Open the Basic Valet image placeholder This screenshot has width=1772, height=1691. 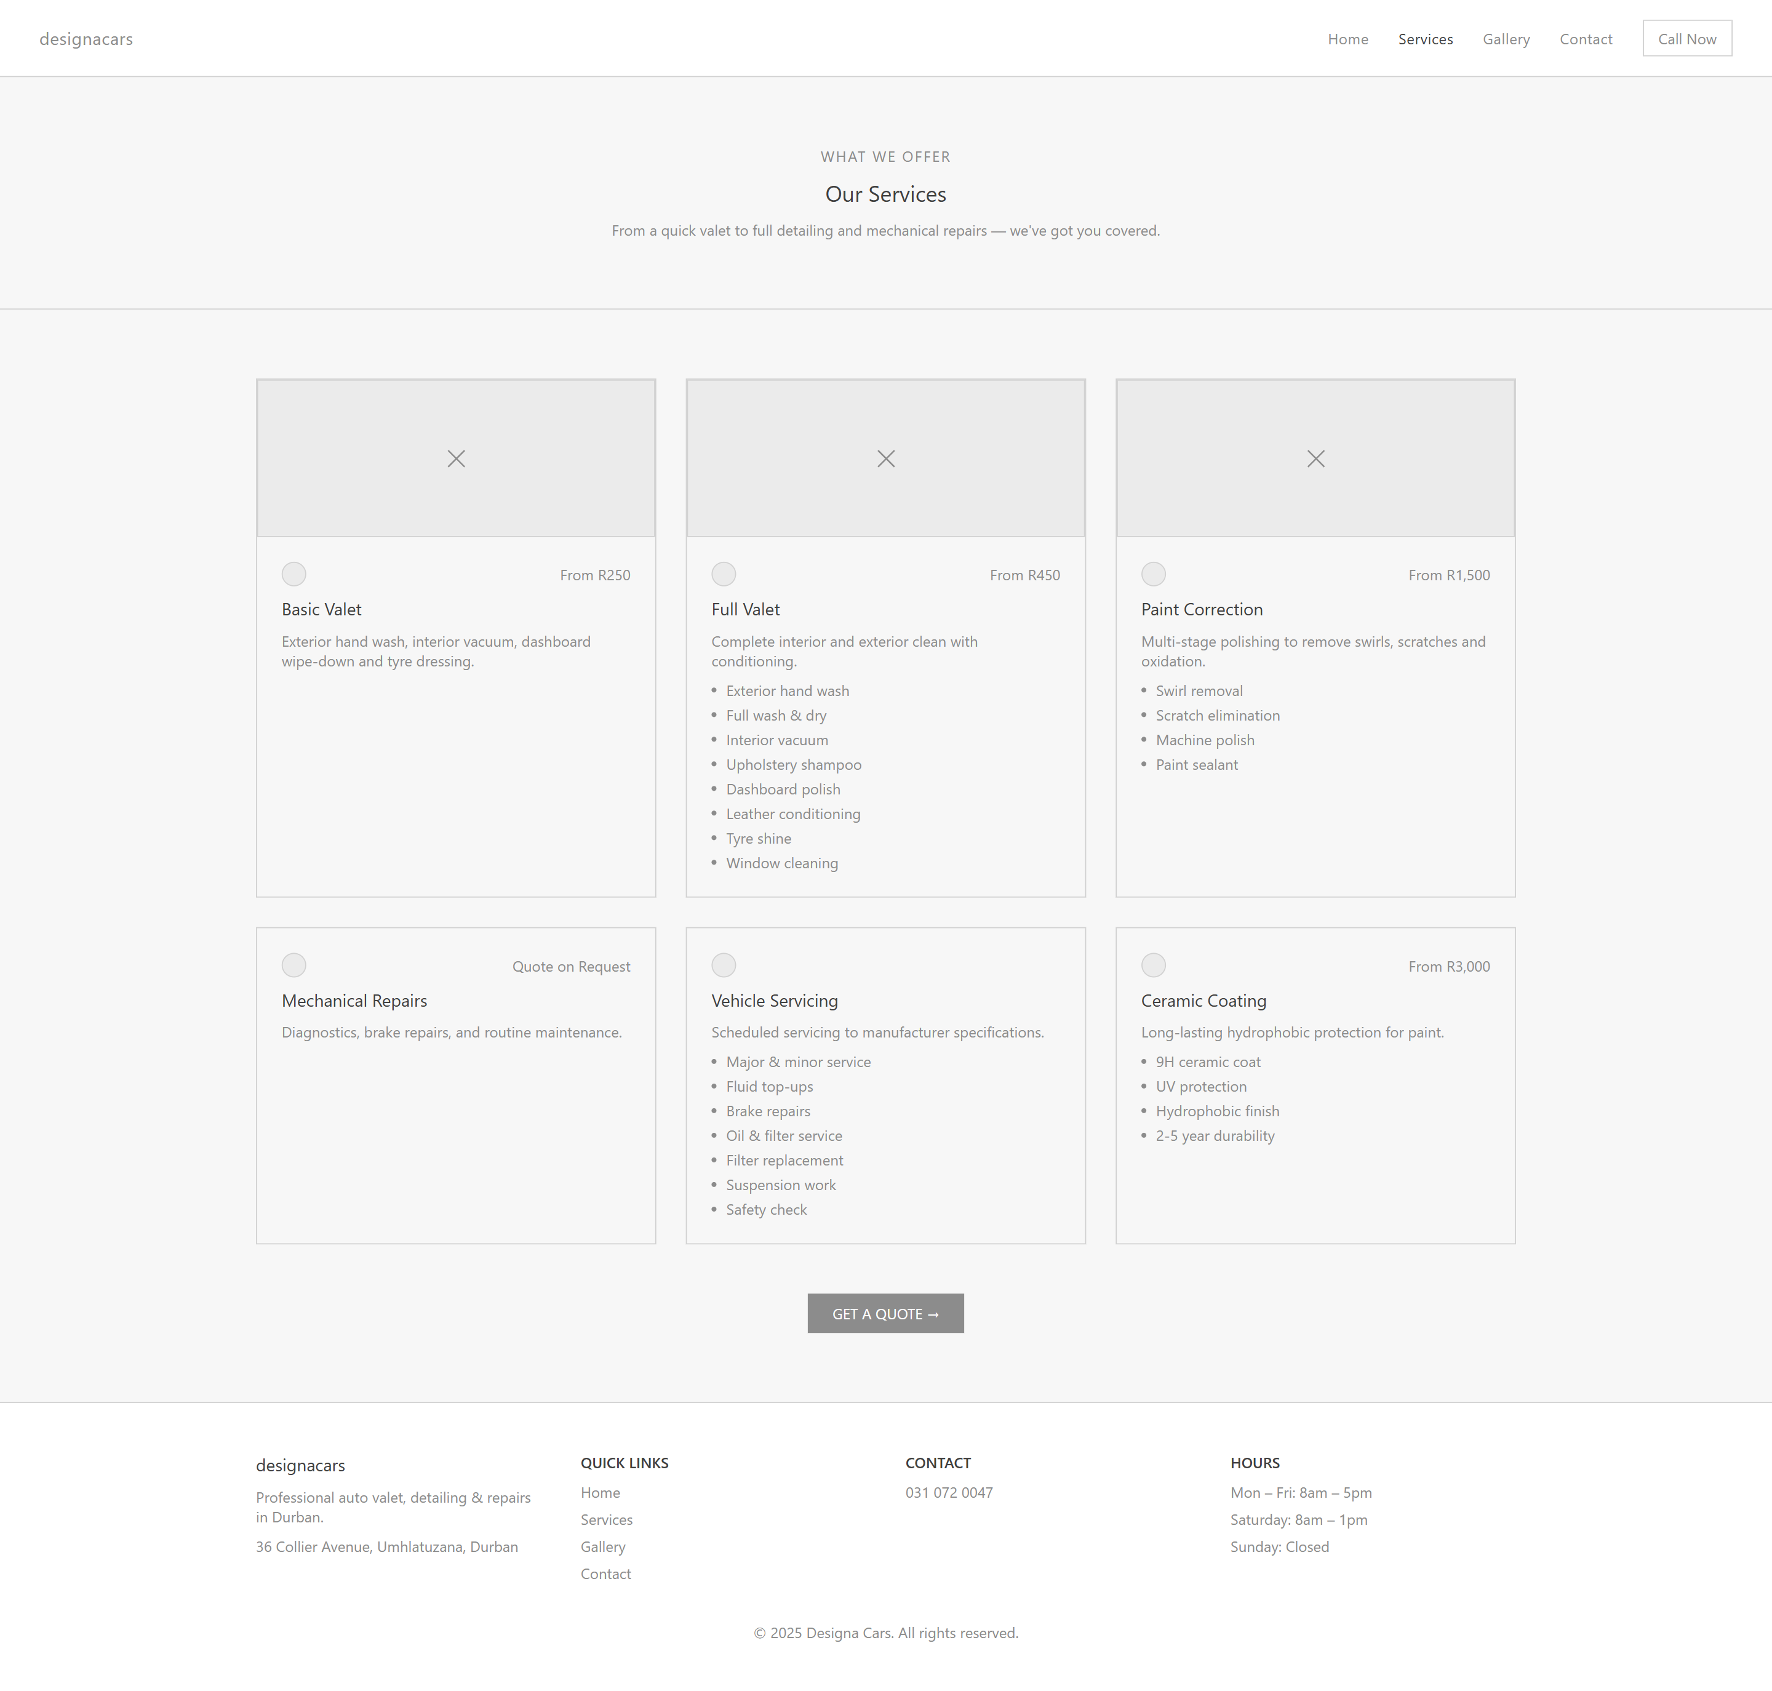(x=456, y=458)
